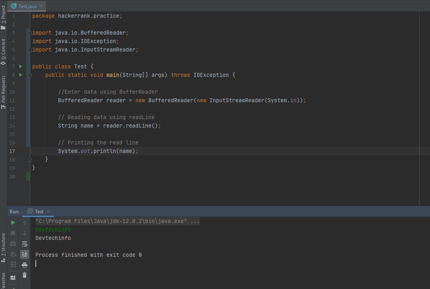The image size is (430, 289).
Task: Print the console output
Action: (x=25, y=265)
